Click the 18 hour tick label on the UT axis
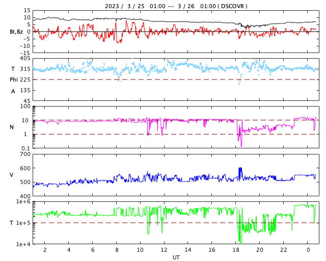The image size is (326, 261). tap(235, 250)
